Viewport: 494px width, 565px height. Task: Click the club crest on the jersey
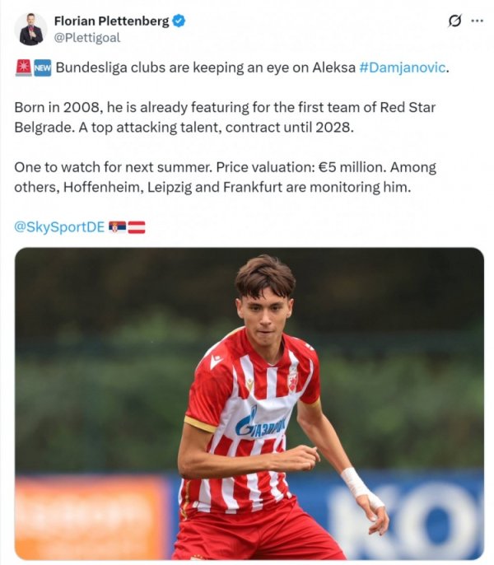coord(291,378)
